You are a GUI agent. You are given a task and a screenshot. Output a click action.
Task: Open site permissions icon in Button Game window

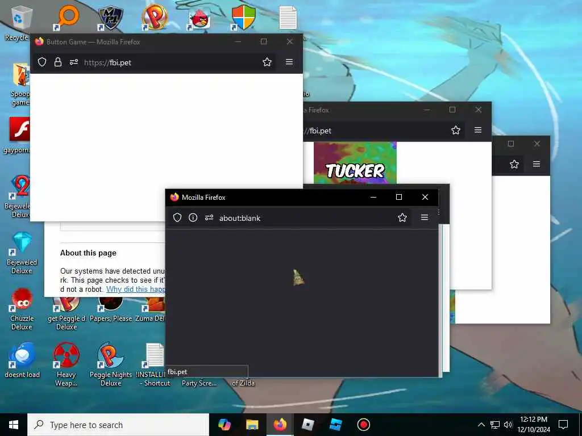74,62
